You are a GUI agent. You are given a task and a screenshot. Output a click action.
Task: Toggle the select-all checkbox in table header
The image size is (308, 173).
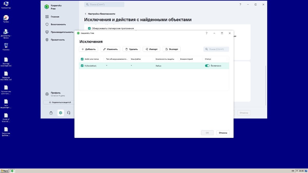(82, 59)
